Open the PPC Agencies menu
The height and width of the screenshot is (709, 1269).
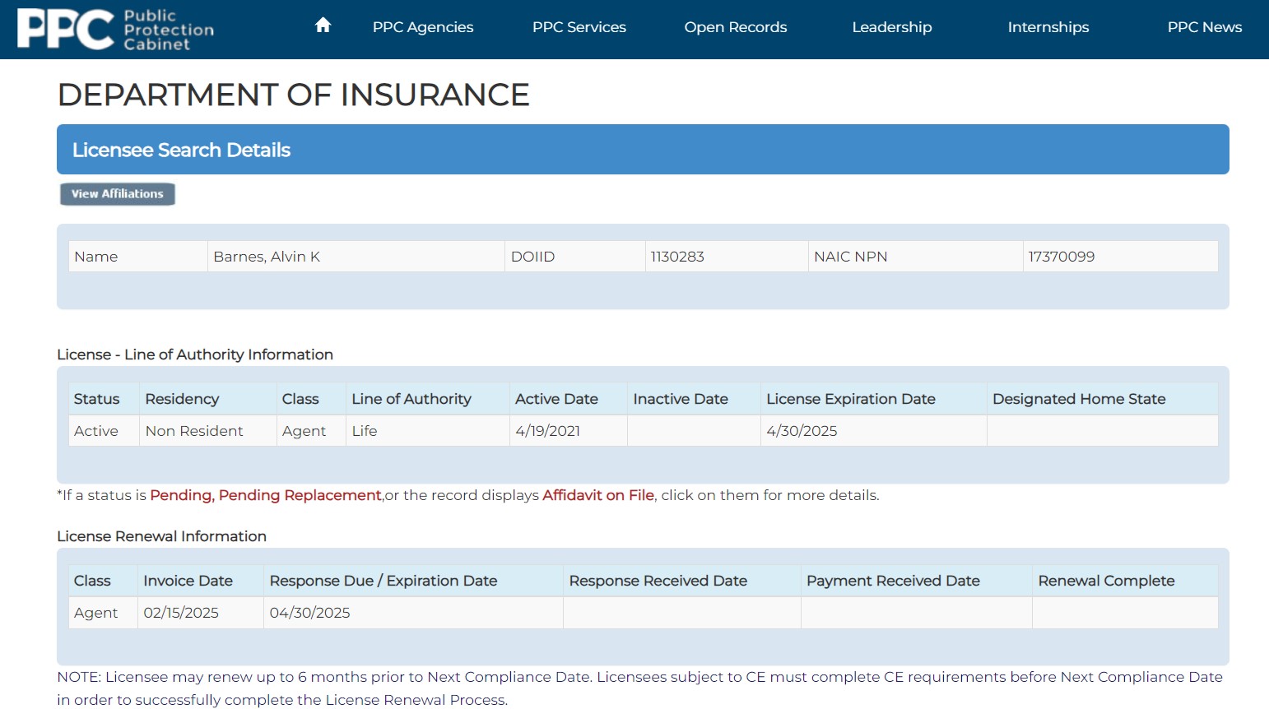coord(423,27)
